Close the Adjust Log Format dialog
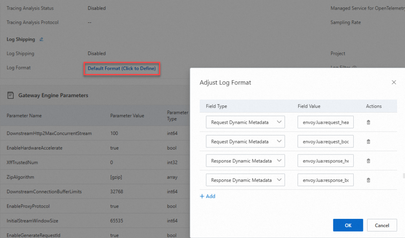This screenshot has width=405, height=238. (x=394, y=82)
